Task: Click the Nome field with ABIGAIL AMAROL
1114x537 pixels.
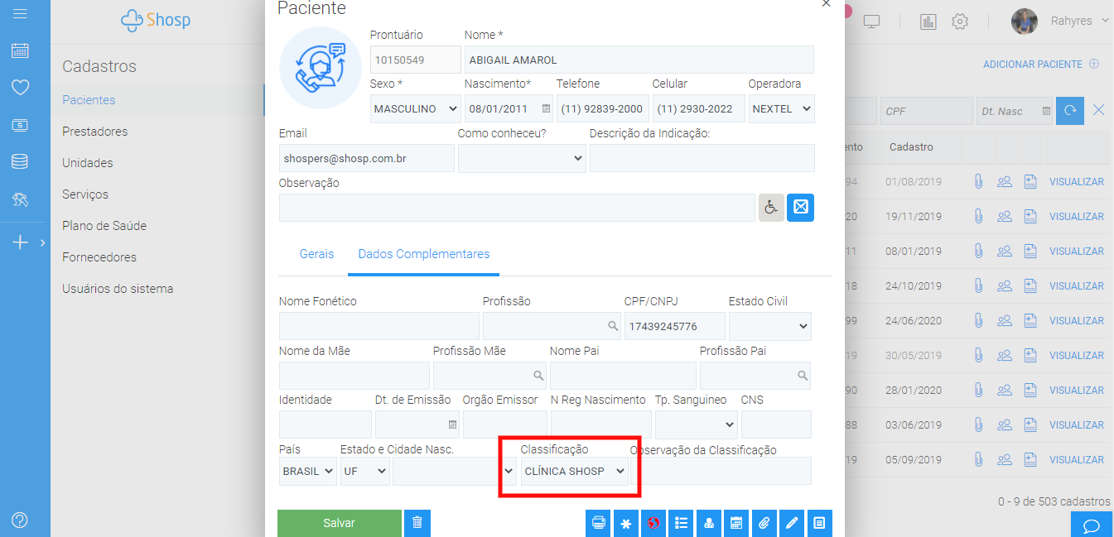Action: click(639, 60)
